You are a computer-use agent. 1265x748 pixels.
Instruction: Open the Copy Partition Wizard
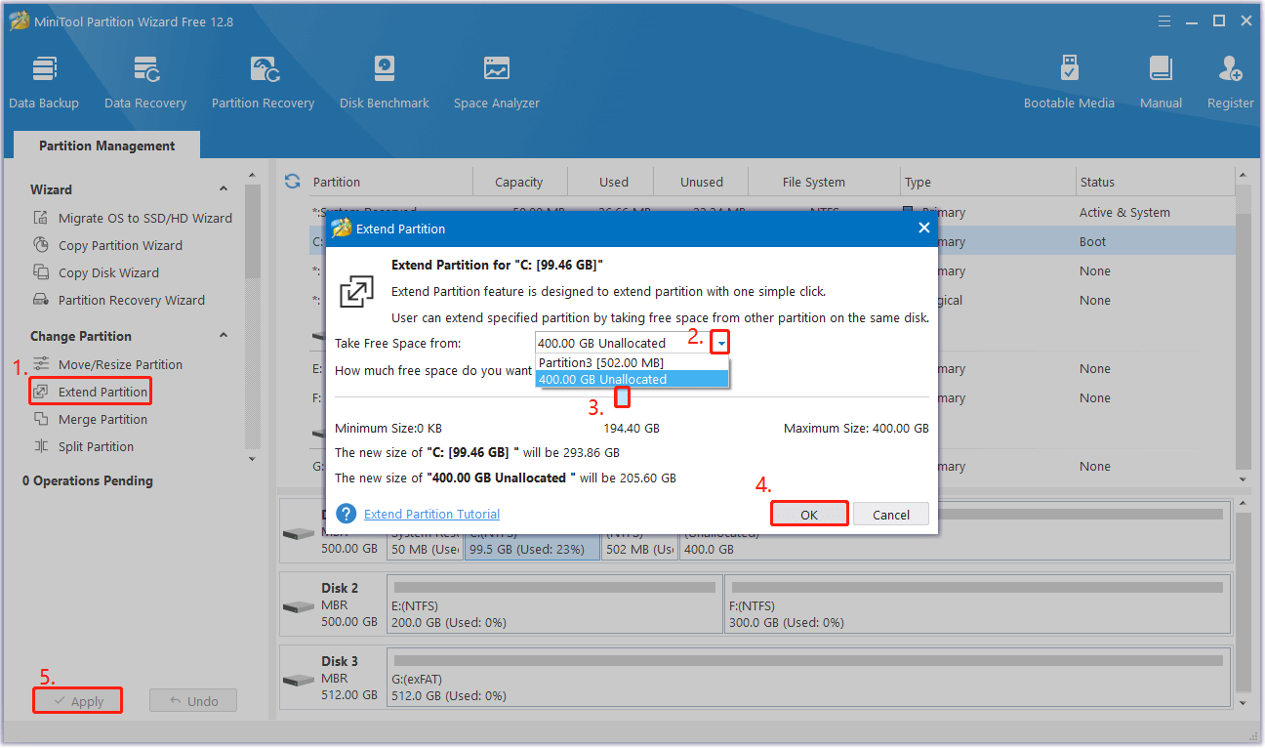(108, 245)
